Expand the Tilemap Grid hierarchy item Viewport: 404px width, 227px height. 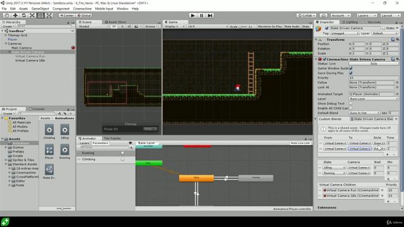[x=6, y=35]
